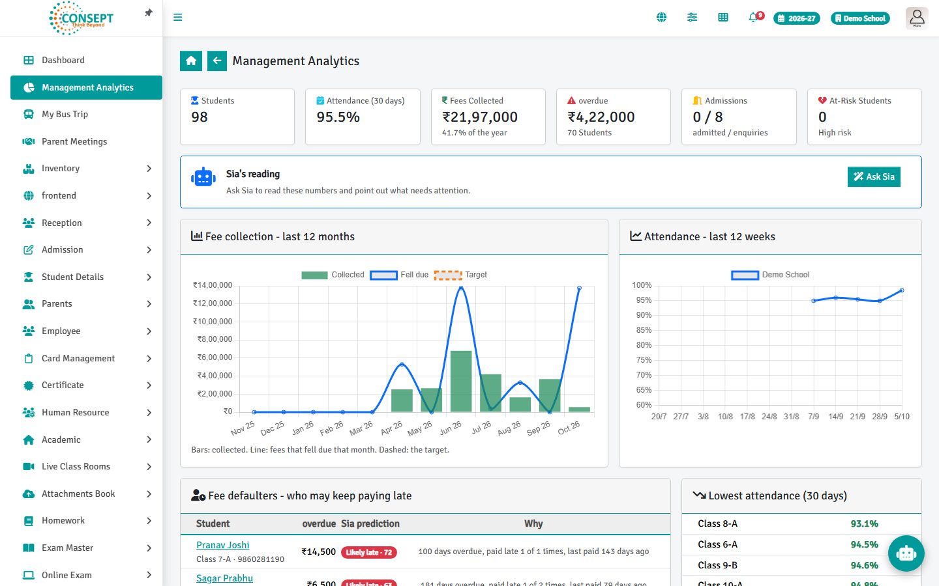Expand the Human Resource menu
Viewport: 939px width, 586px height.
tap(86, 412)
